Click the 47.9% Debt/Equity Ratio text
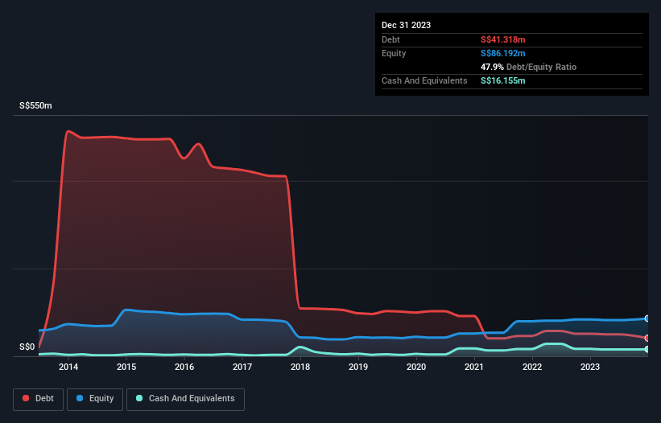Screen dimensions: 661x423 tap(529, 67)
